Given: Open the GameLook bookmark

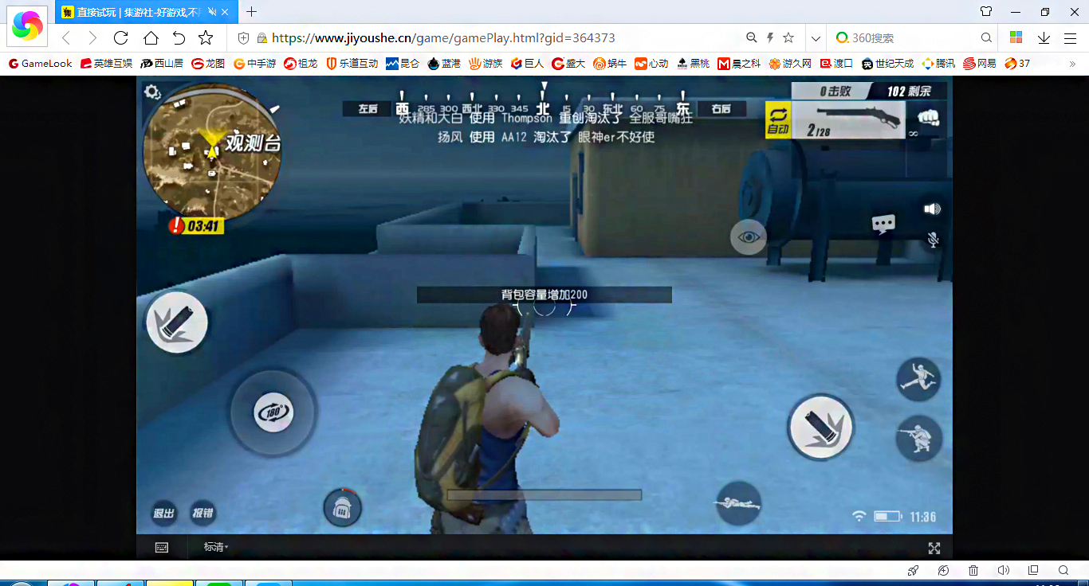Looking at the screenshot, I should click(41, 63).
